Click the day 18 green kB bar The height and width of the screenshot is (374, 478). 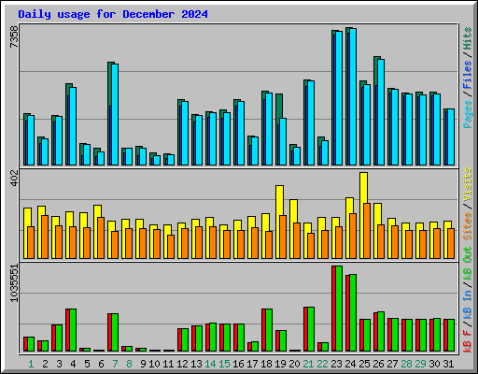tap(269, 330)
